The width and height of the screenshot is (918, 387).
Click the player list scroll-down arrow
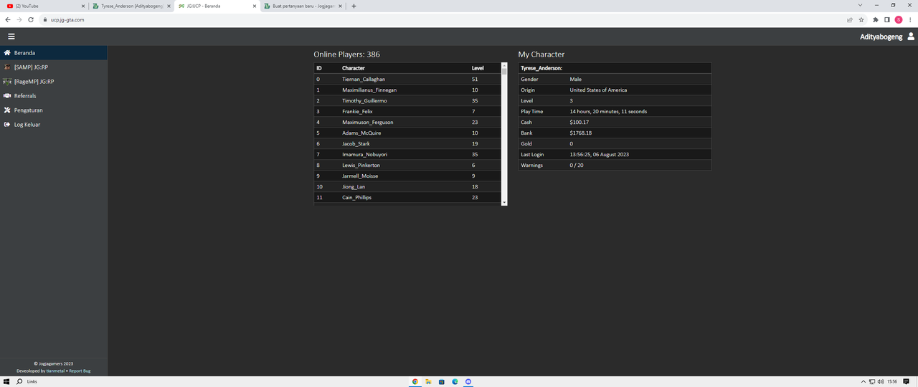tap(504, 203)
